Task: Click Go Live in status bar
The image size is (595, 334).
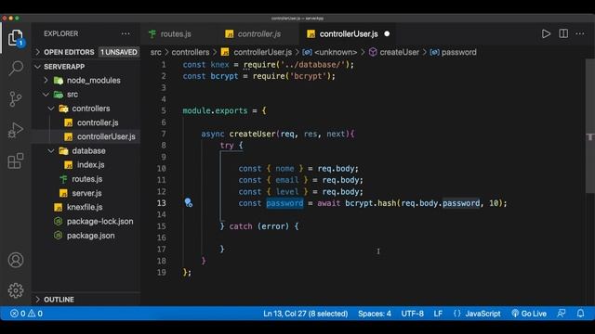Action: [x=529, y=314]
